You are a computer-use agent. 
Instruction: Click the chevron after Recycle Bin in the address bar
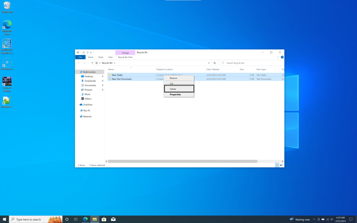114,63
